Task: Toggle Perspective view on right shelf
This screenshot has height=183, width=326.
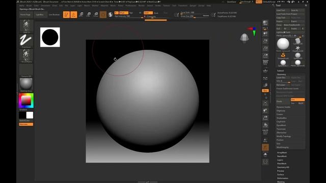Action: click(x=265, y=63)
